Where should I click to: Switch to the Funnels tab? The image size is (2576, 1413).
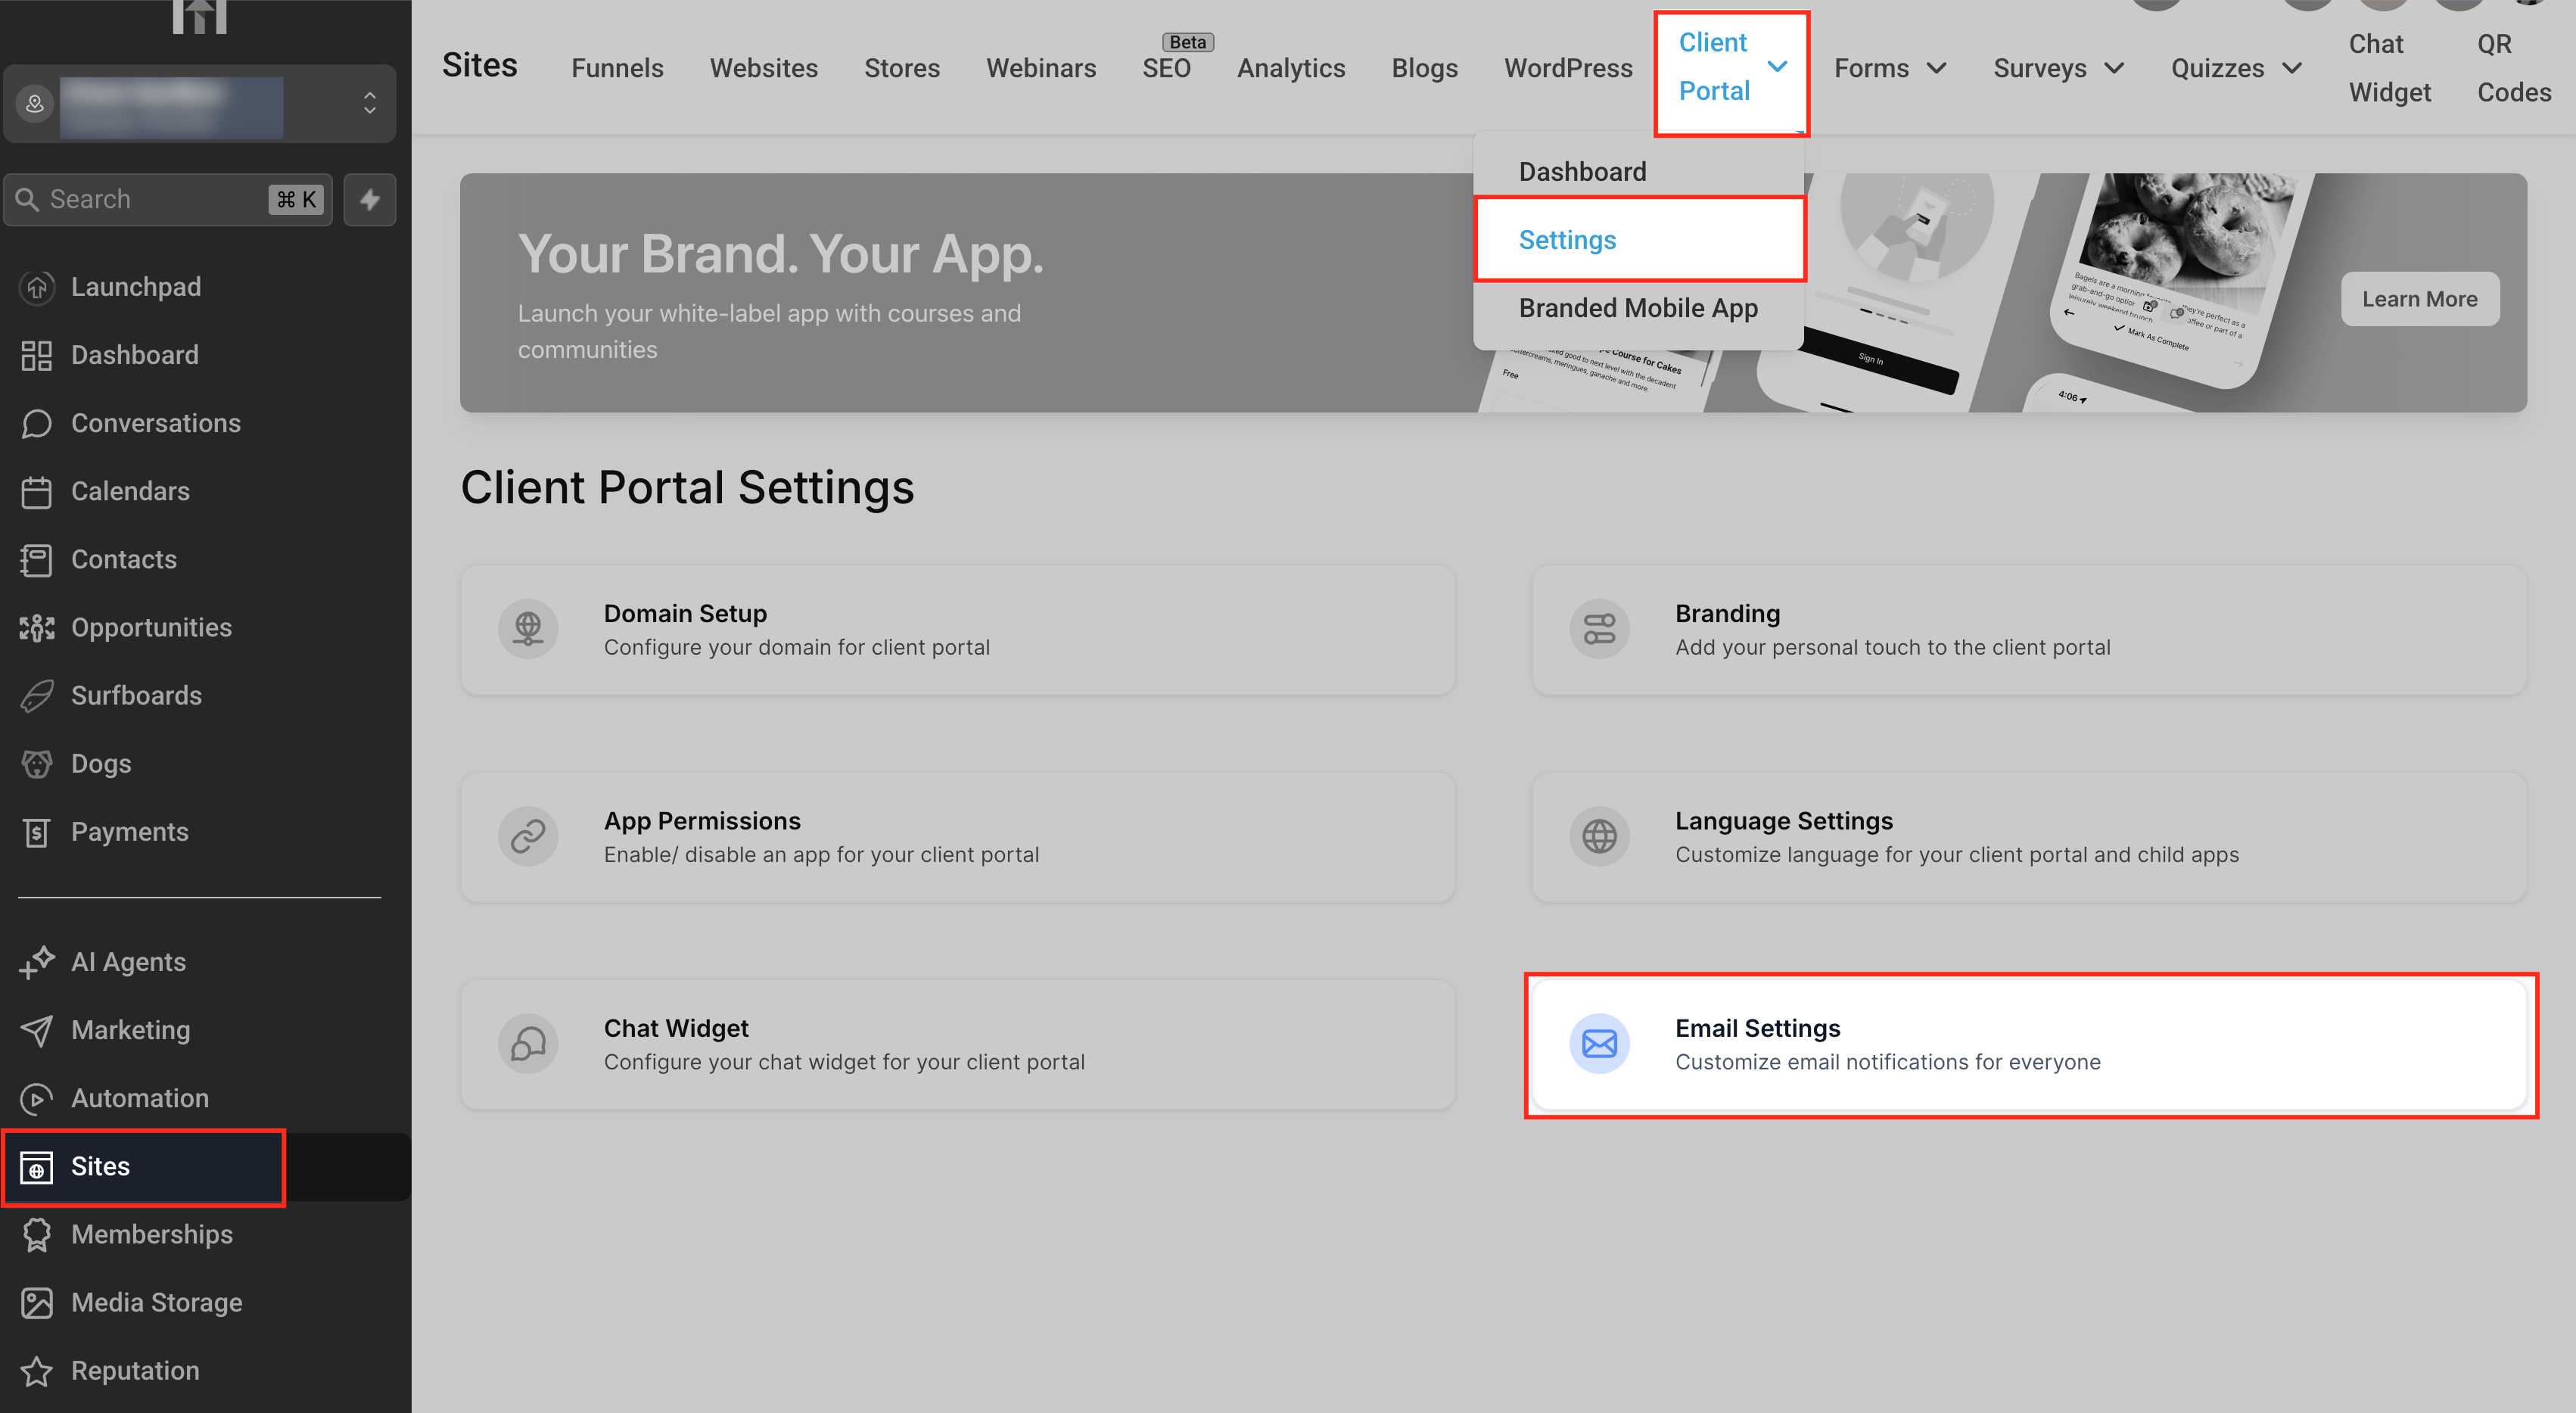617,68
